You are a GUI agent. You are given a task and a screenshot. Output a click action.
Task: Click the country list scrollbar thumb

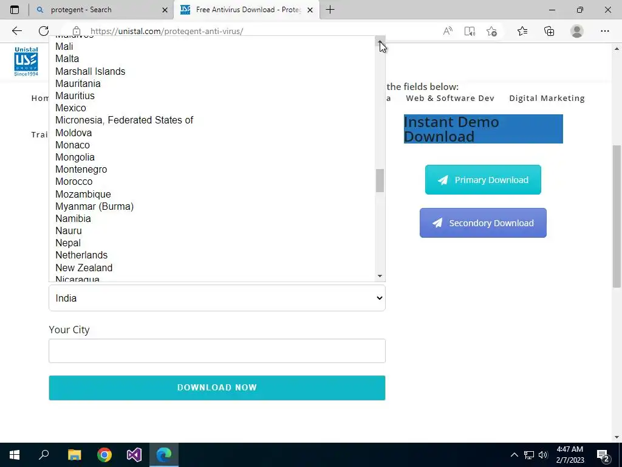pos(380,181)
